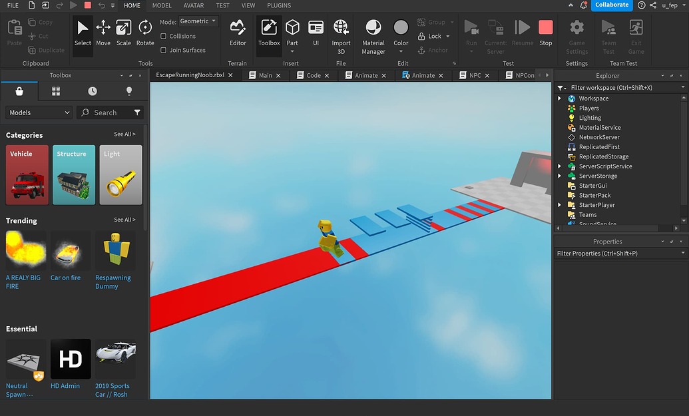Open Toolbox Recent clock tab
This screenshot has width=689, height=416.
pyautogui.click(x=93, y=91)
